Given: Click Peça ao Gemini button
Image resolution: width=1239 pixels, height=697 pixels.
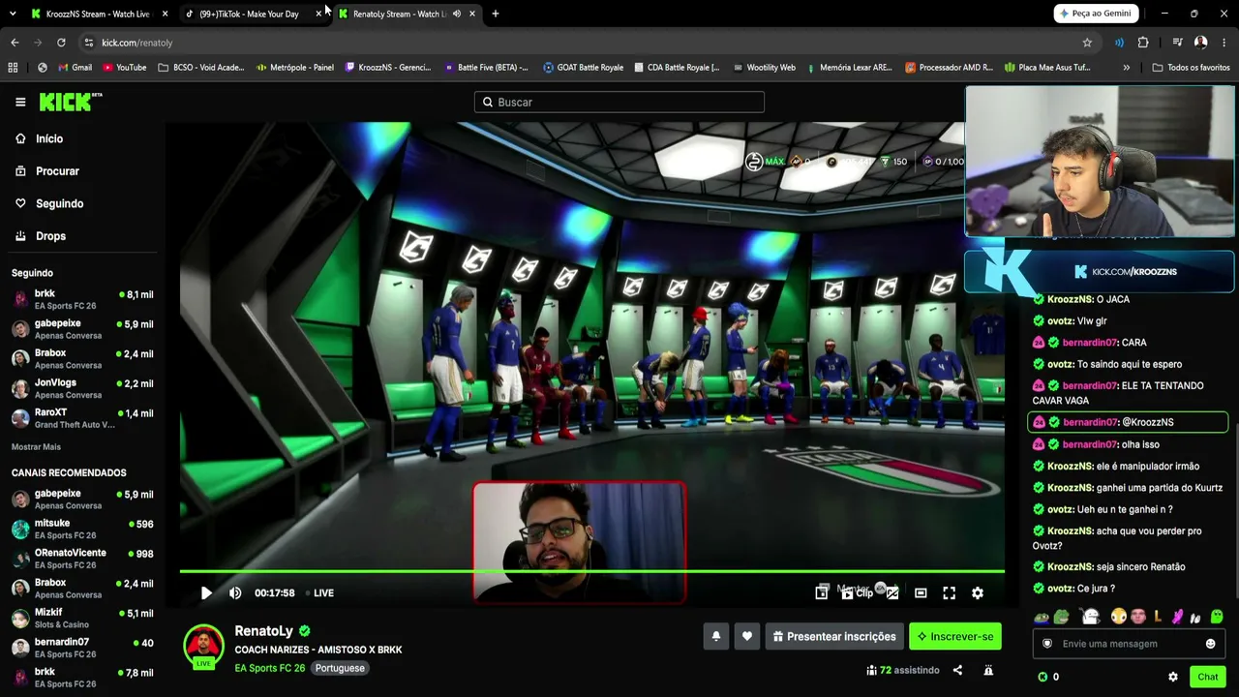Looking at the screenshot, I should 1095,14.
